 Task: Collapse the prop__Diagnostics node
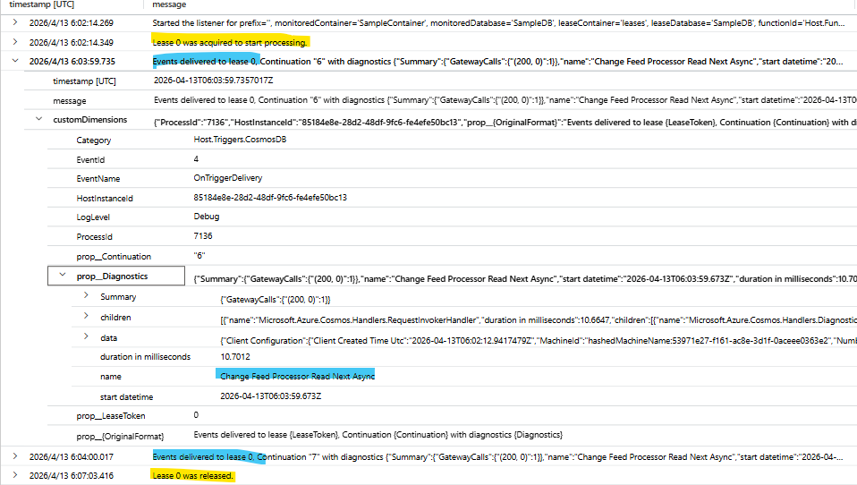pos(62,277)
